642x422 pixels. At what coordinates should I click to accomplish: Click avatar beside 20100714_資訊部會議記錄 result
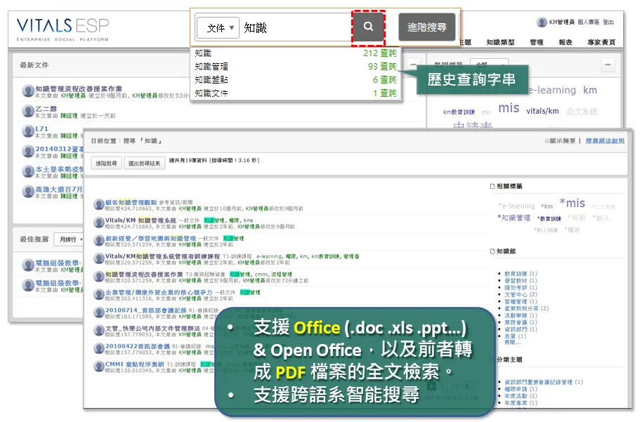click(98, 312)
